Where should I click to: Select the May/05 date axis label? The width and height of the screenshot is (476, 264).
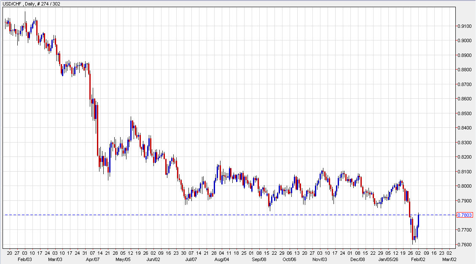coord(123,260)
